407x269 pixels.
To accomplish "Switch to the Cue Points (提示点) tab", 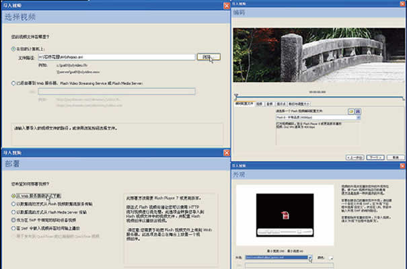I will pos(281,104).
